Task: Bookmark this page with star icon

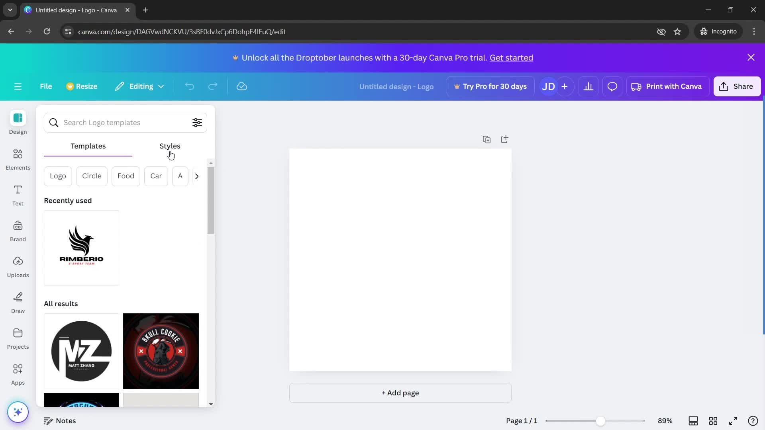Action: (677, 31)
